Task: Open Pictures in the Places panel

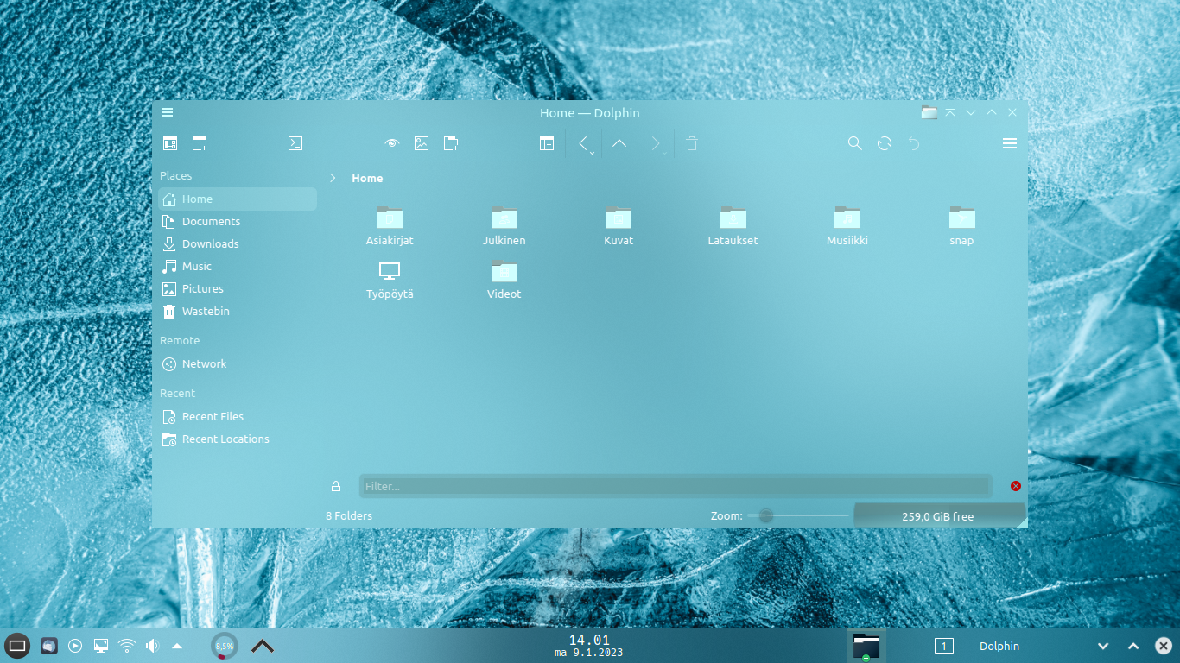Action: [x=238, y=288]
